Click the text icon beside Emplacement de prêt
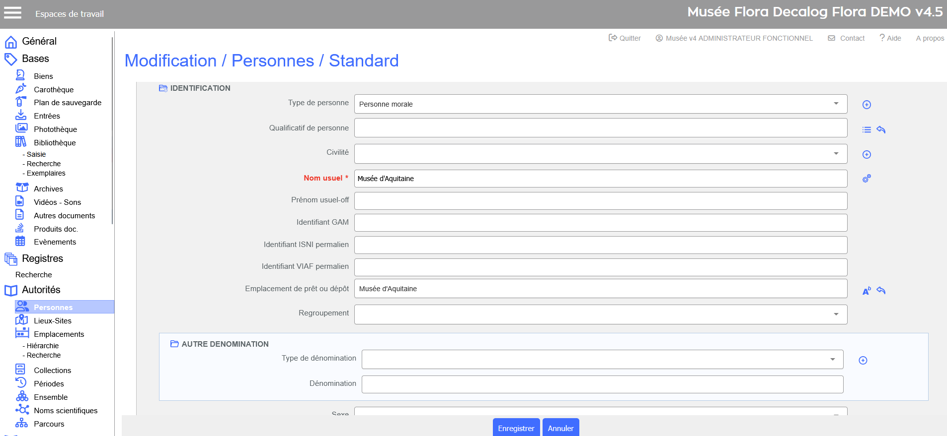The image size is (947, 436). click(x=867, y=291)
